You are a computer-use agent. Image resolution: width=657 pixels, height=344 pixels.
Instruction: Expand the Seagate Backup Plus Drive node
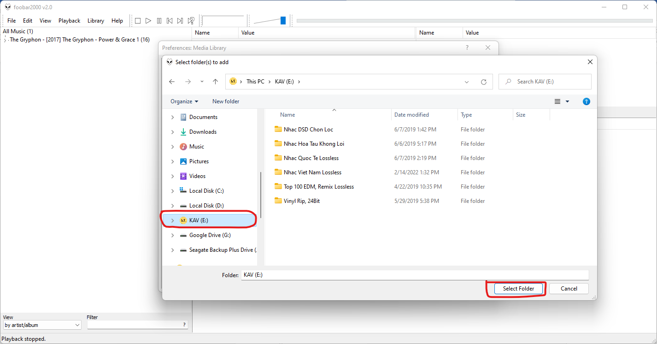pos(173,250)
